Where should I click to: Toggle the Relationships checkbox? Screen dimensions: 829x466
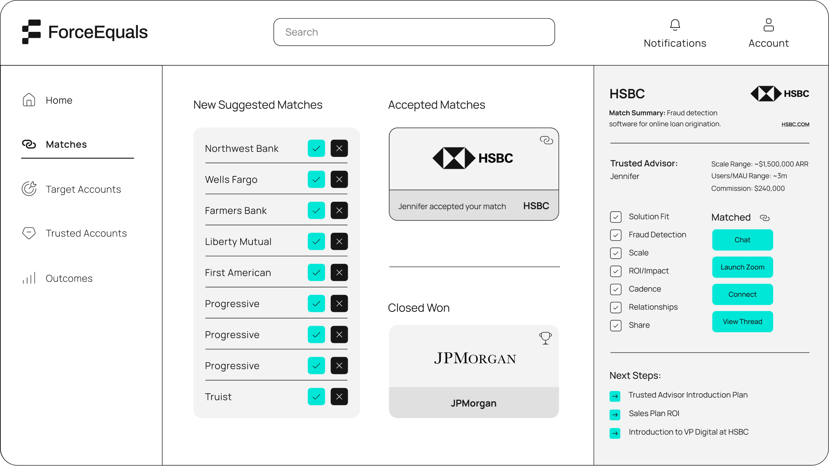point(616,307)
